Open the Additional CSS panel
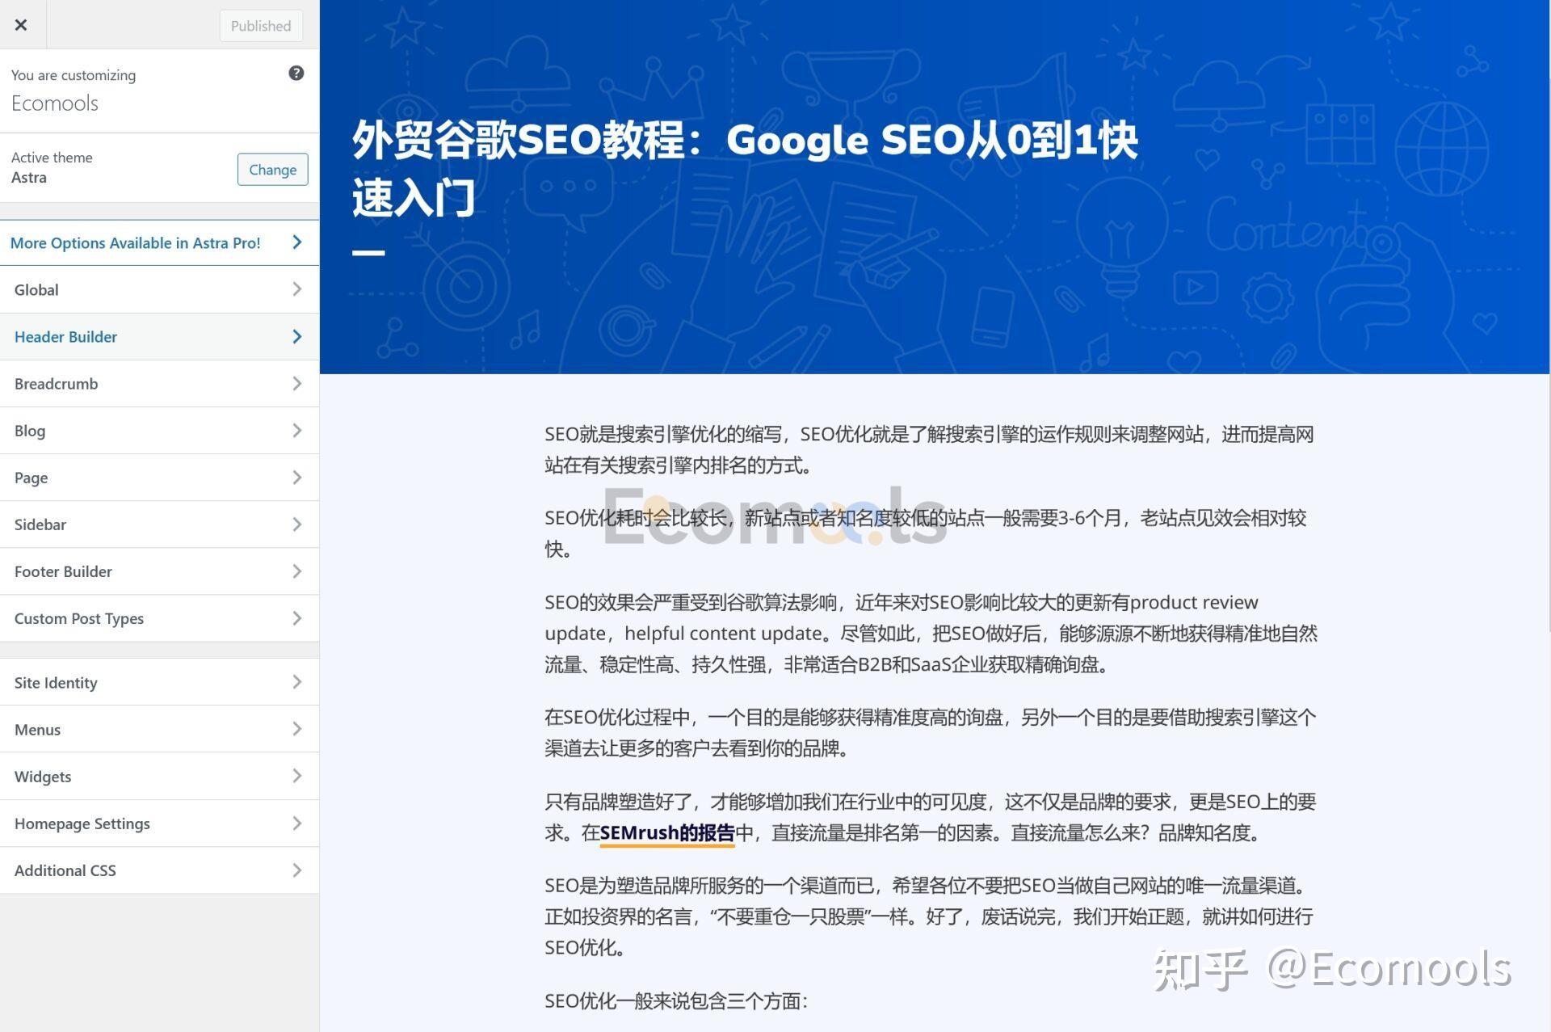Viewport: 1551px width, 1032px height. coord(159,870)
